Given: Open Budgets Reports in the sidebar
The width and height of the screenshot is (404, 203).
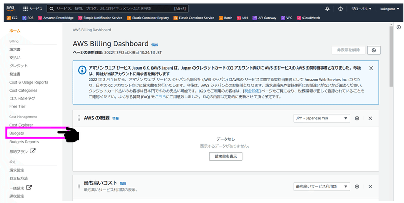Looking at the screenshot, I should [24, 142].
